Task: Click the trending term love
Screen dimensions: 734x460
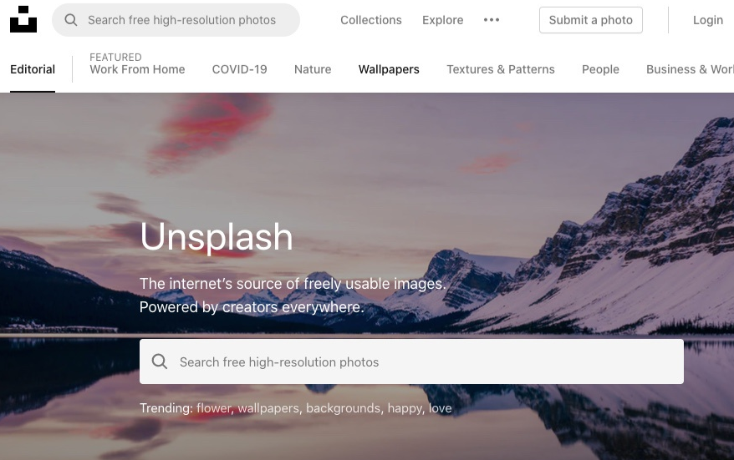Action: click(x=440, y=408)
